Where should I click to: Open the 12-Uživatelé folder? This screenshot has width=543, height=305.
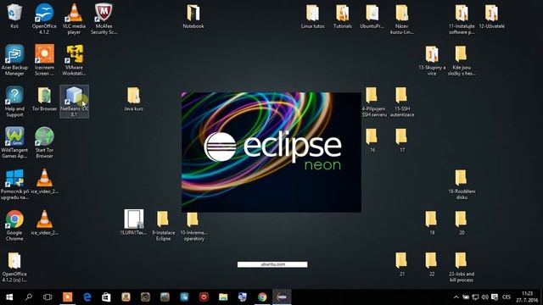point(492,16)
